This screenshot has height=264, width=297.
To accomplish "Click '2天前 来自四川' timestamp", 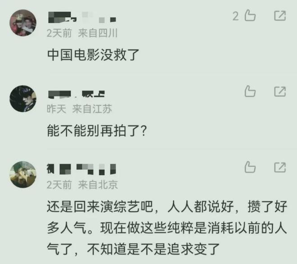I will pos(82,33).
